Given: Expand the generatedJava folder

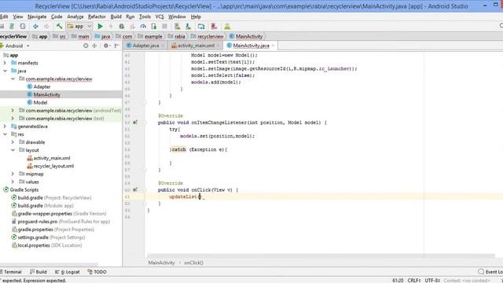Looking at the screenshot, I should (5, 126).
